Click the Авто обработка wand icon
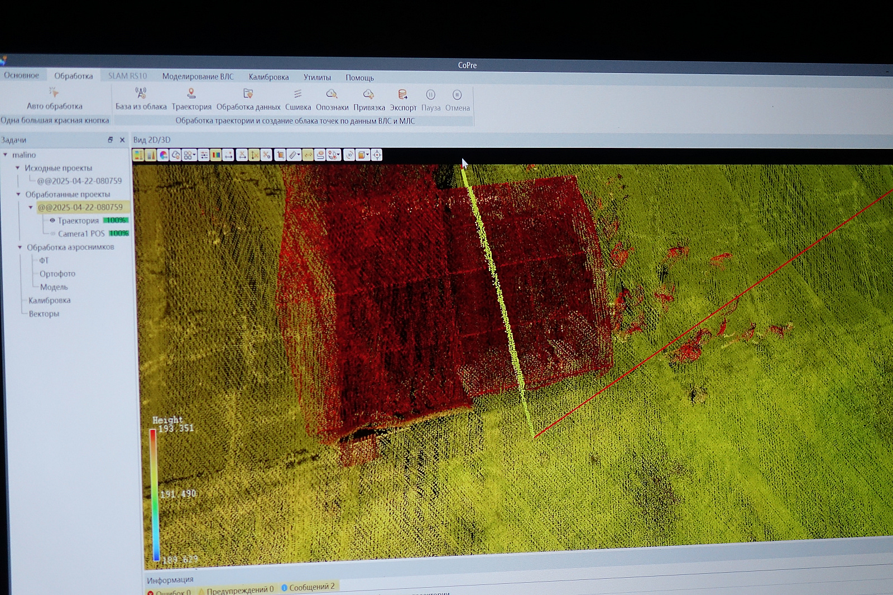 click(54, 92)
